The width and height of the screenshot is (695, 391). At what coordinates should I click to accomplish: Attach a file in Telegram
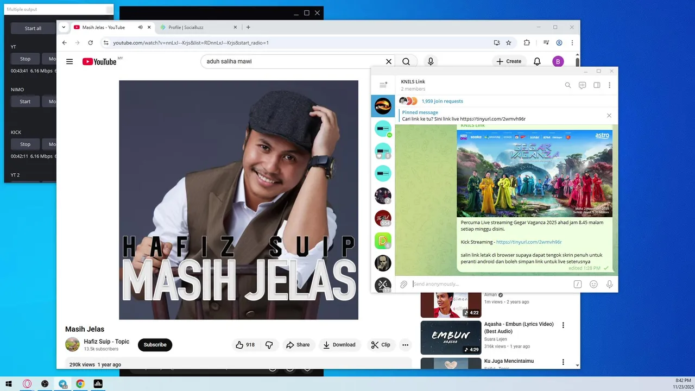[x=404, y=284]
